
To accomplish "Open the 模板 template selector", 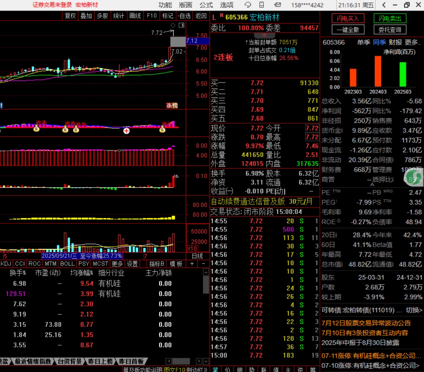I will [x=176, y=263].
